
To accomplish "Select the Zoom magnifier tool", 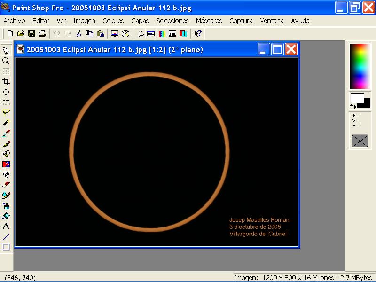I will pos(6,61).
